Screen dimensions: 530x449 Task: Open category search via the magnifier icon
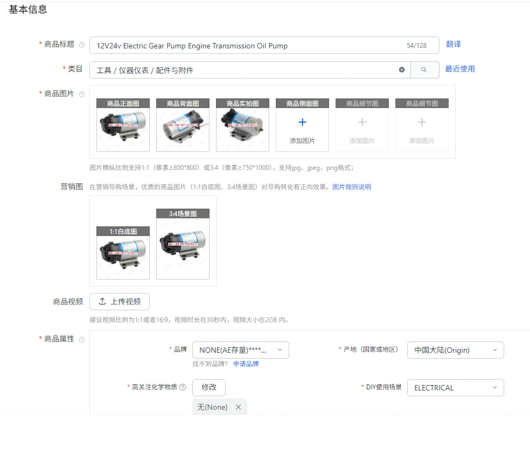[425, 69]
